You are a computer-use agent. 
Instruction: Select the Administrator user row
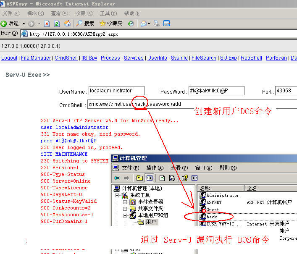pos(219,195)
